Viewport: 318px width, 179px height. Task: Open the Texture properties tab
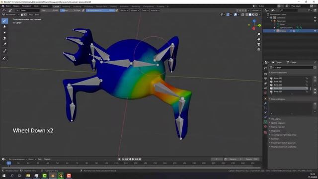point(266,132)
